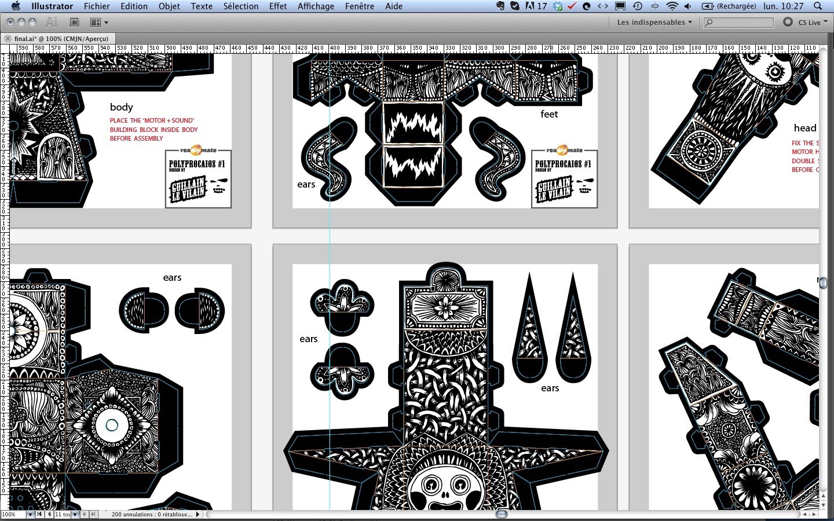The image size is (834, 521).
Task: Open the battery status Rechargée menu
Action: 729,6
